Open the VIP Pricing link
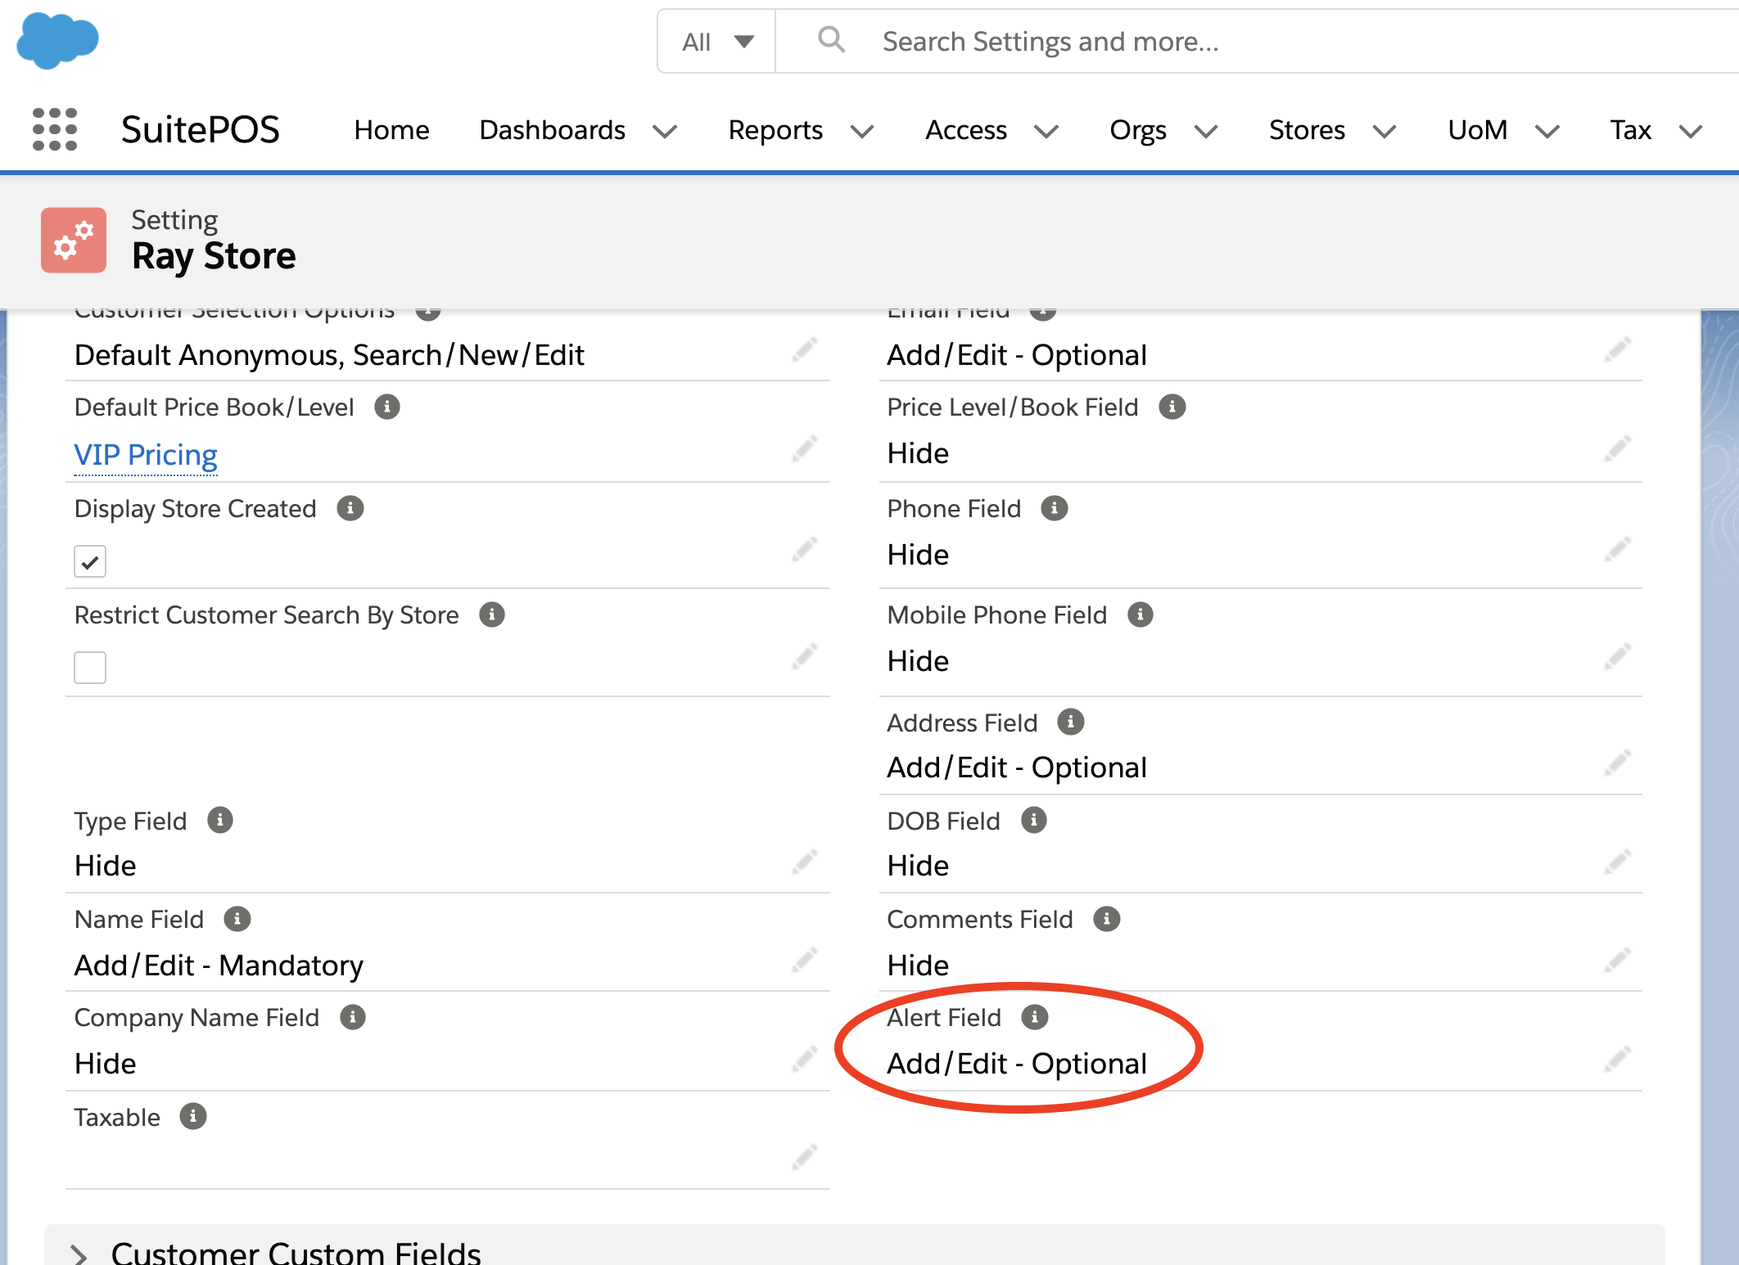This screenshot has height=1265, width=1739. [146, 454]
